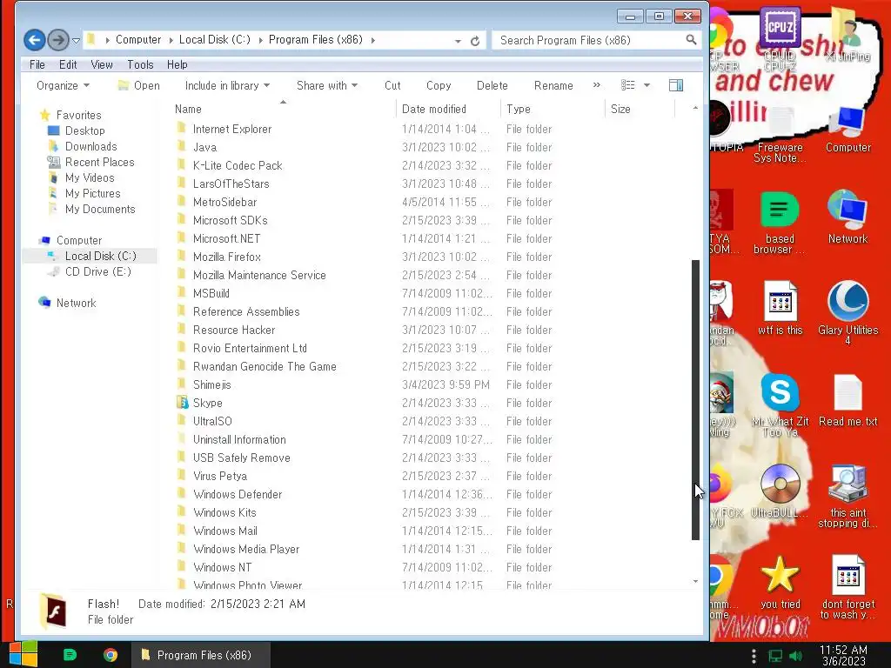The image size is (891, 668).
Task: Select Local Disk (C:) in navigation pane
Action: [101, 257]
